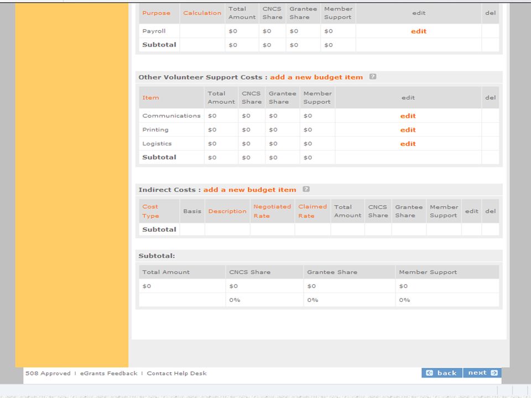The width and height of the screenshot is (531, 398).
Task: Add new budget item under Indirect Costs
Action: tap(249, 190)
